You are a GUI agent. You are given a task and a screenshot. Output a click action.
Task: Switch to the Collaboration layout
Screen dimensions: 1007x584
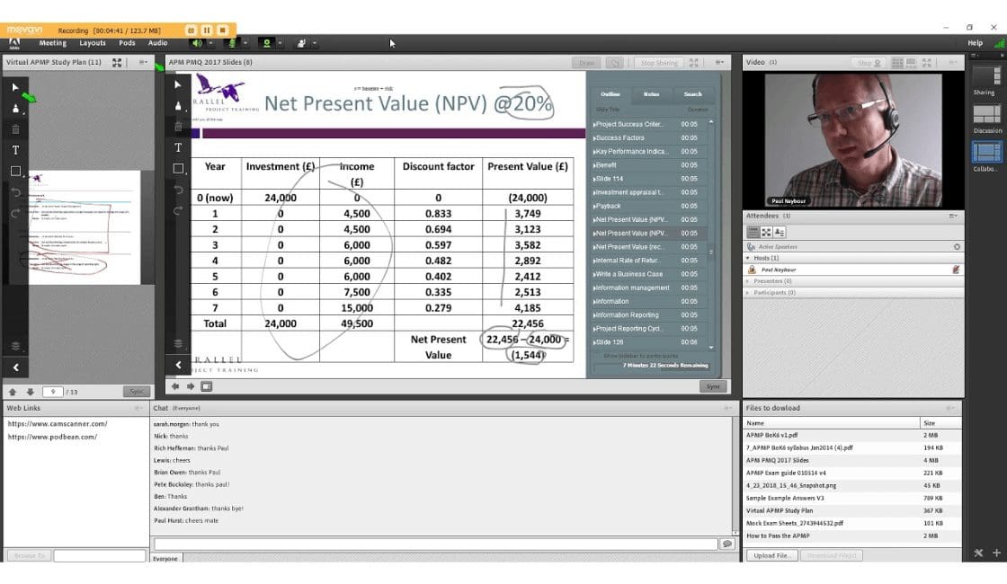coord(986,153)
